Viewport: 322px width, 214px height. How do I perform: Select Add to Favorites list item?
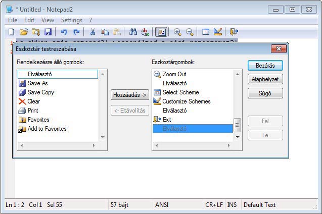click(58, 129)
